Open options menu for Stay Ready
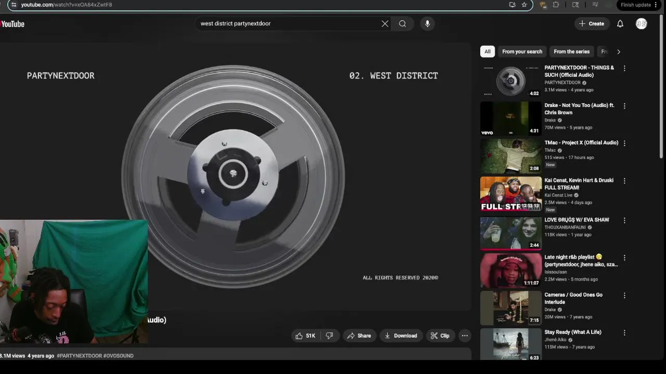Image resolution: width=666 pixels, height=374 pixels. click(x=624, y=332)
